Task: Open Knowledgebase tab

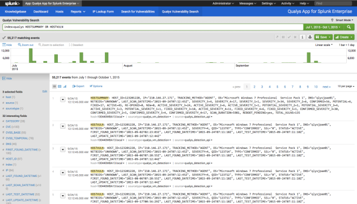Action: pyautogui.click(x=16, y=11)
